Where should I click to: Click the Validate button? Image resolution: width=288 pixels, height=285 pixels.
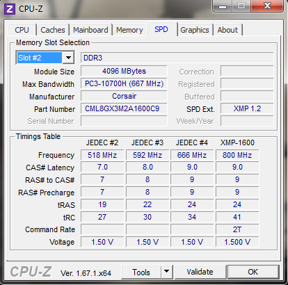click(x=200, y=272)
